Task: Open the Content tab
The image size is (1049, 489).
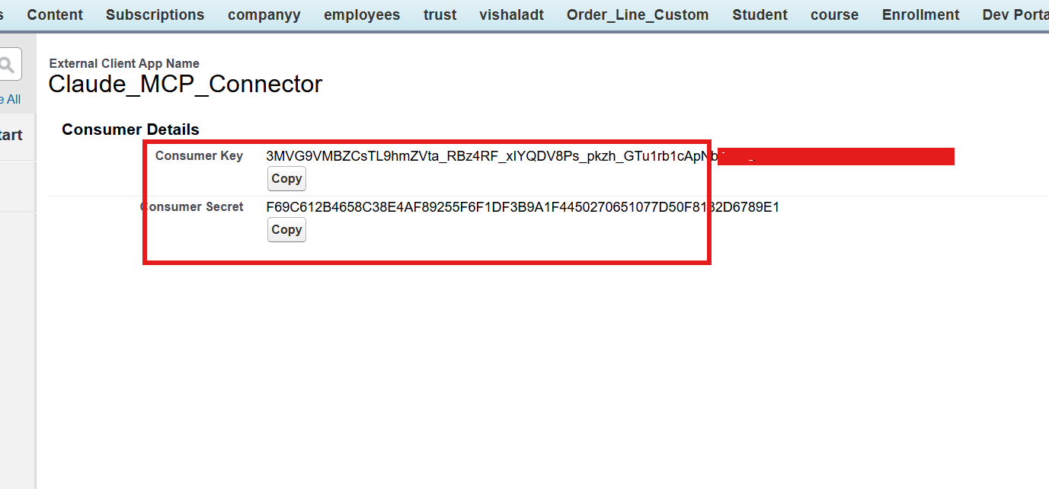Action: [55, 15]
